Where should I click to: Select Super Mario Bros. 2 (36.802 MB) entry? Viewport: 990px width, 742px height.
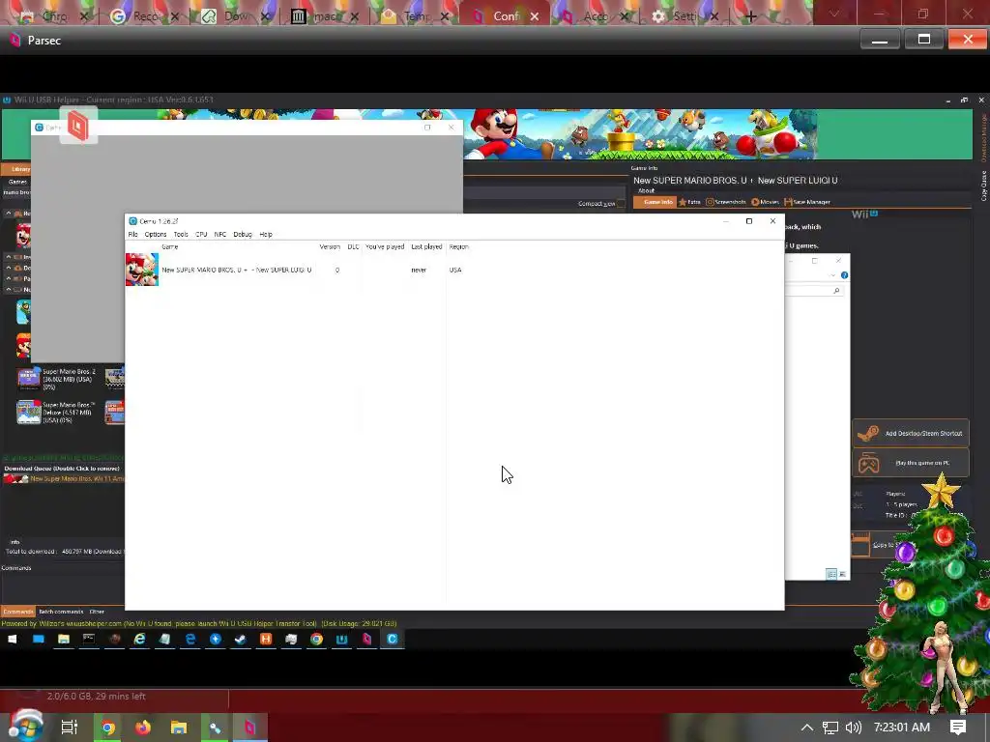pos(57,379)
